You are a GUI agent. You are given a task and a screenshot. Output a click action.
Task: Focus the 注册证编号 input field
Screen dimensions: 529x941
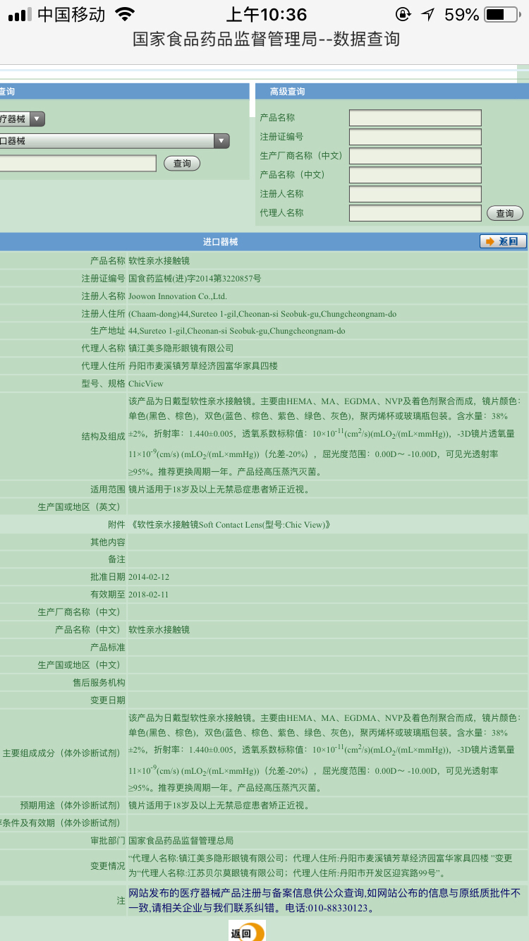[x=415, y=137]
